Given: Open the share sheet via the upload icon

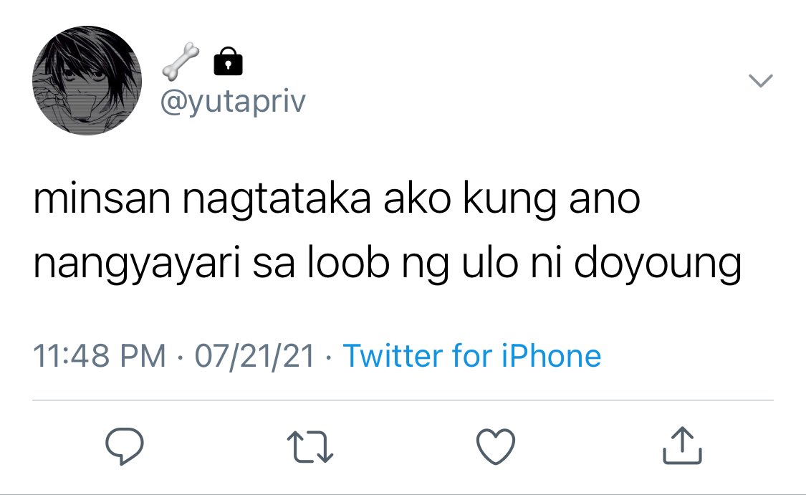Looking at the screenshot, I should [682, 446].
